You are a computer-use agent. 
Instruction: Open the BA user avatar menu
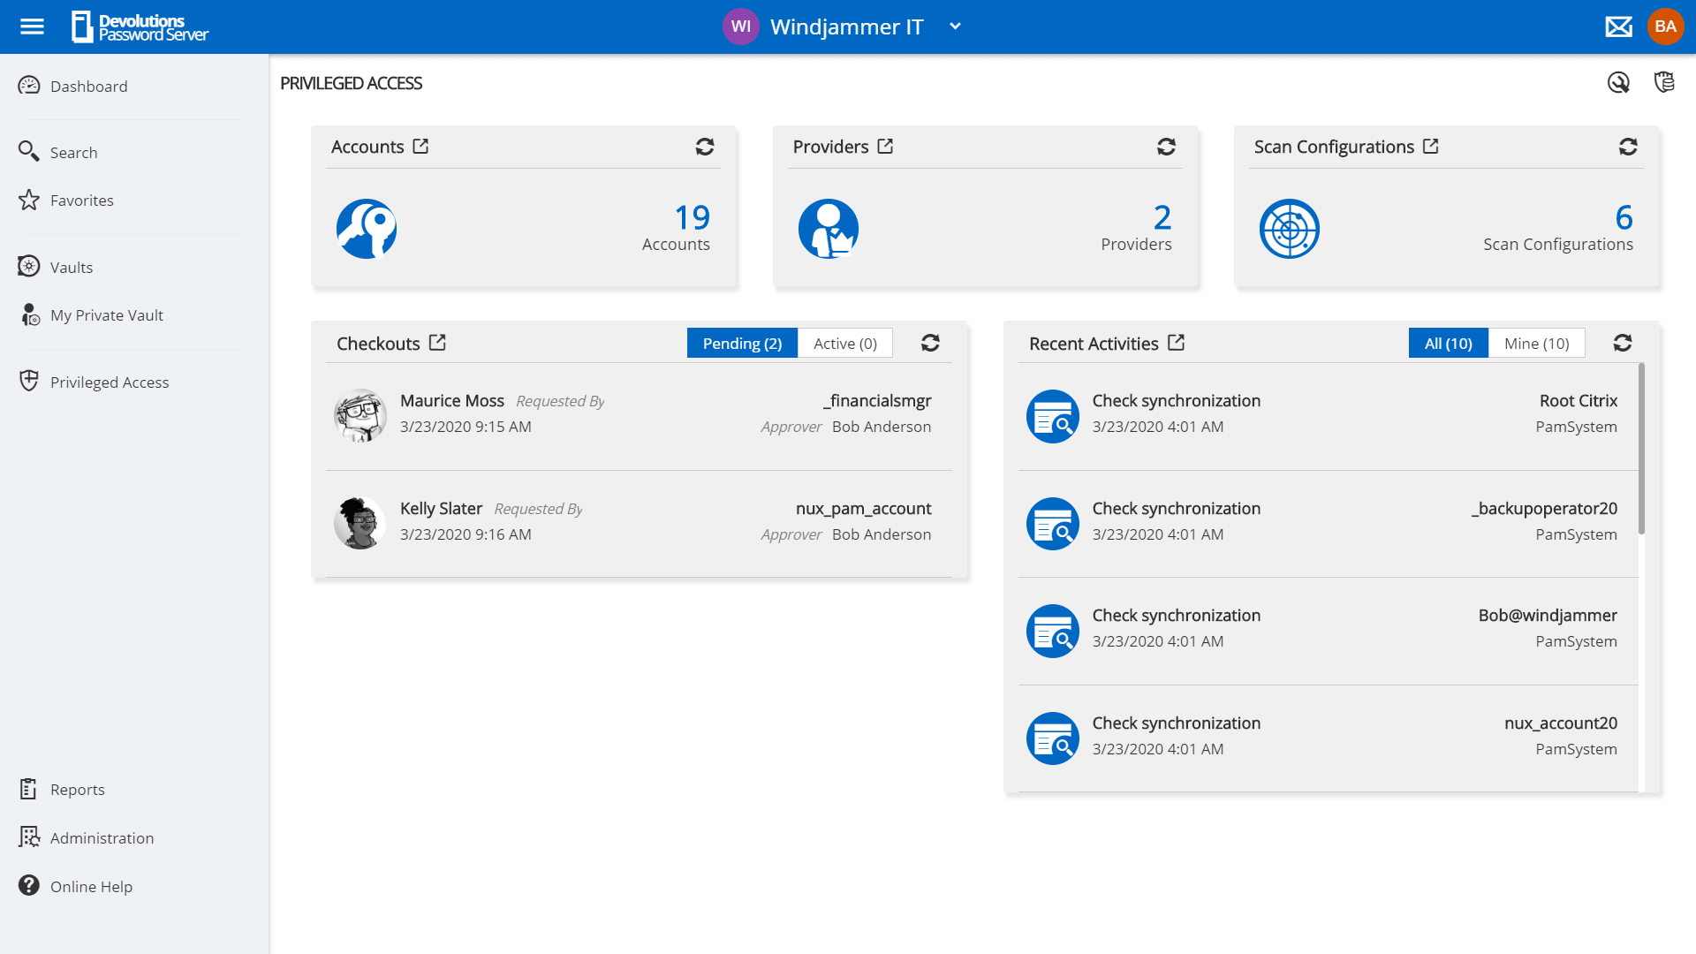click(1665, 26)
